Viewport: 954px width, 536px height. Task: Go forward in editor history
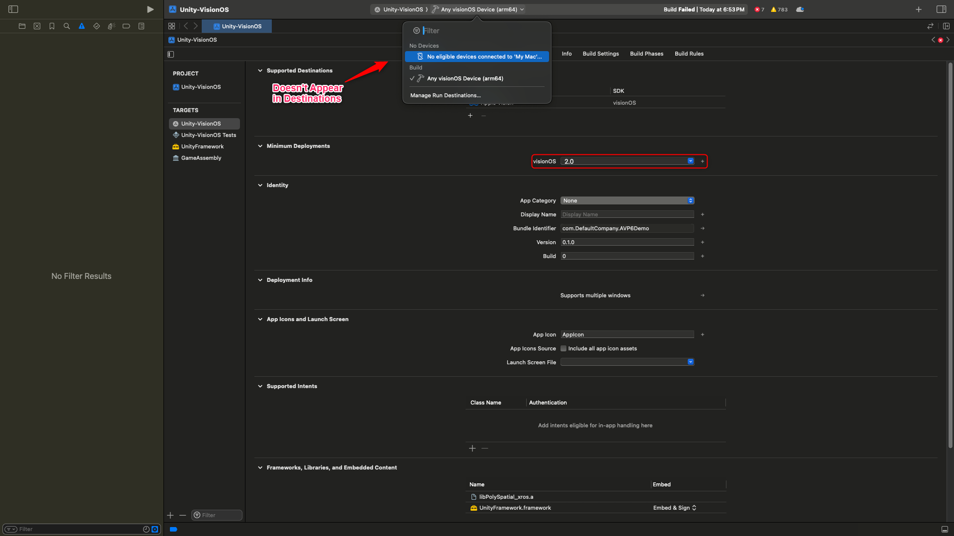point(196,26)
